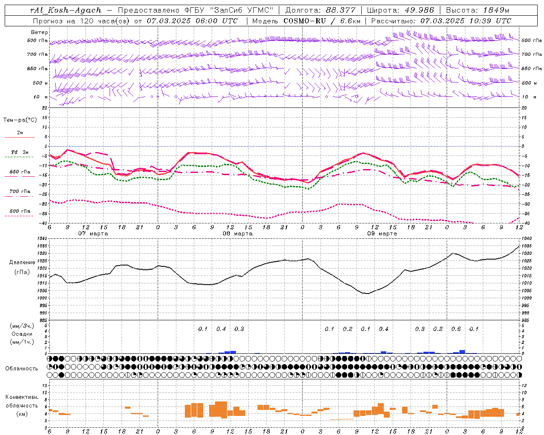The width and height of the screenshot is (544, 435).
Task: Click the 0.6 precipitation amount value
Action: 456,329
